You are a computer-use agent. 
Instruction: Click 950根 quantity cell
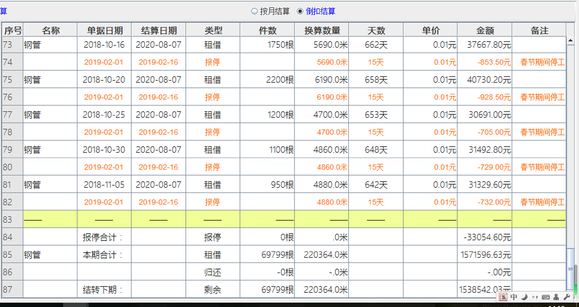click(x=267, y=184)
